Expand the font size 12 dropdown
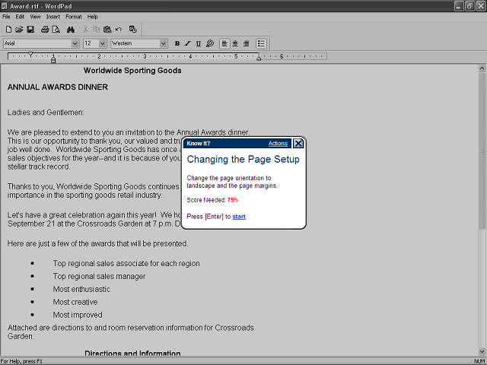The width and height of the screenshot is (487, 365). click(103, 43)
